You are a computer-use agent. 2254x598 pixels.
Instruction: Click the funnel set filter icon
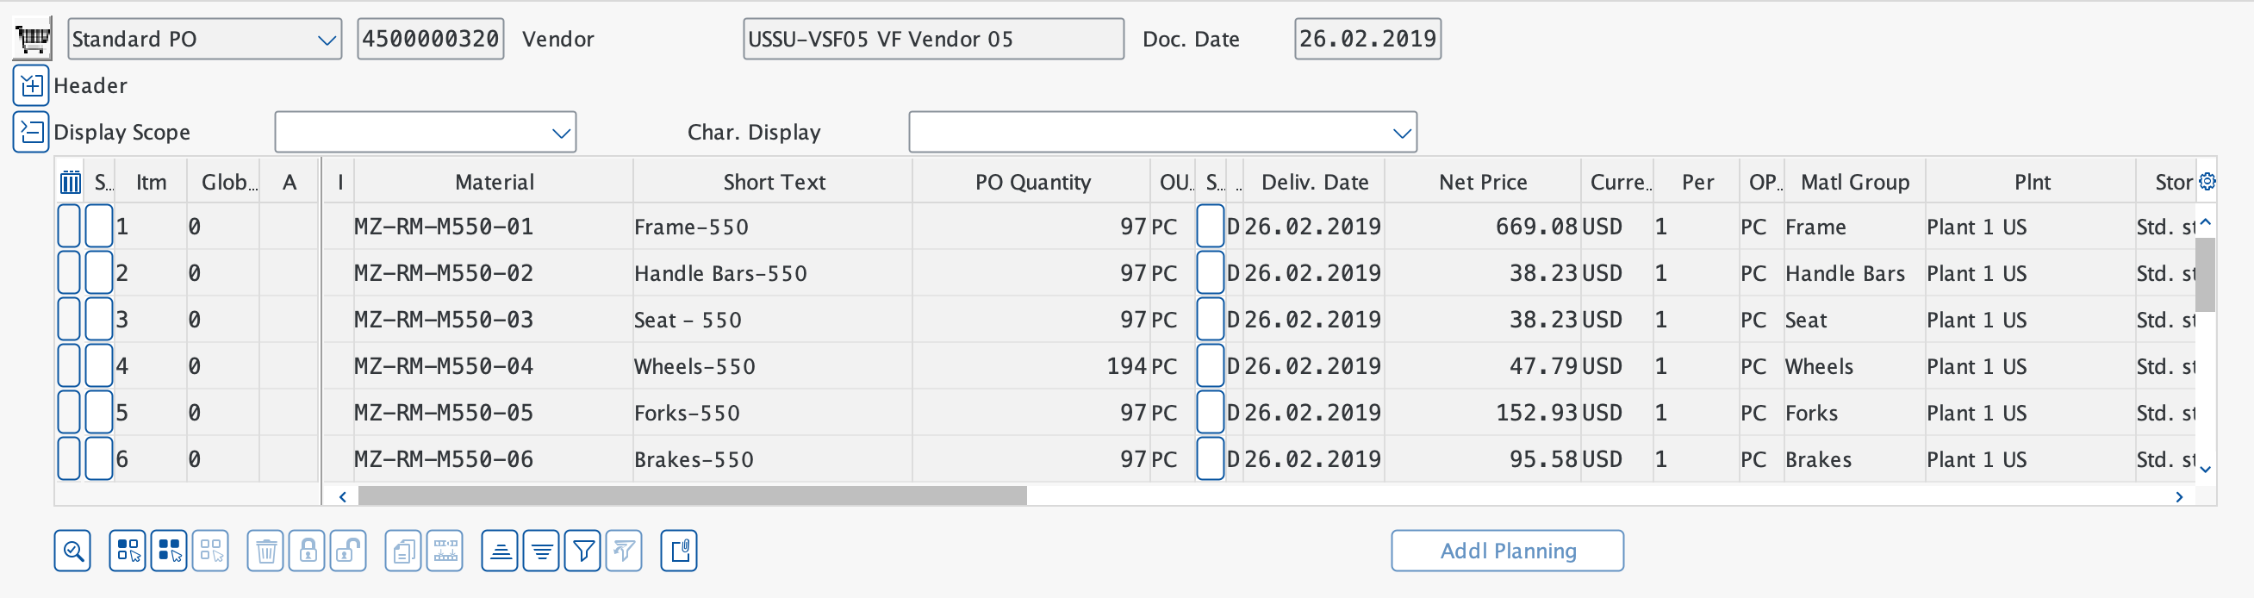coord(582,551)
